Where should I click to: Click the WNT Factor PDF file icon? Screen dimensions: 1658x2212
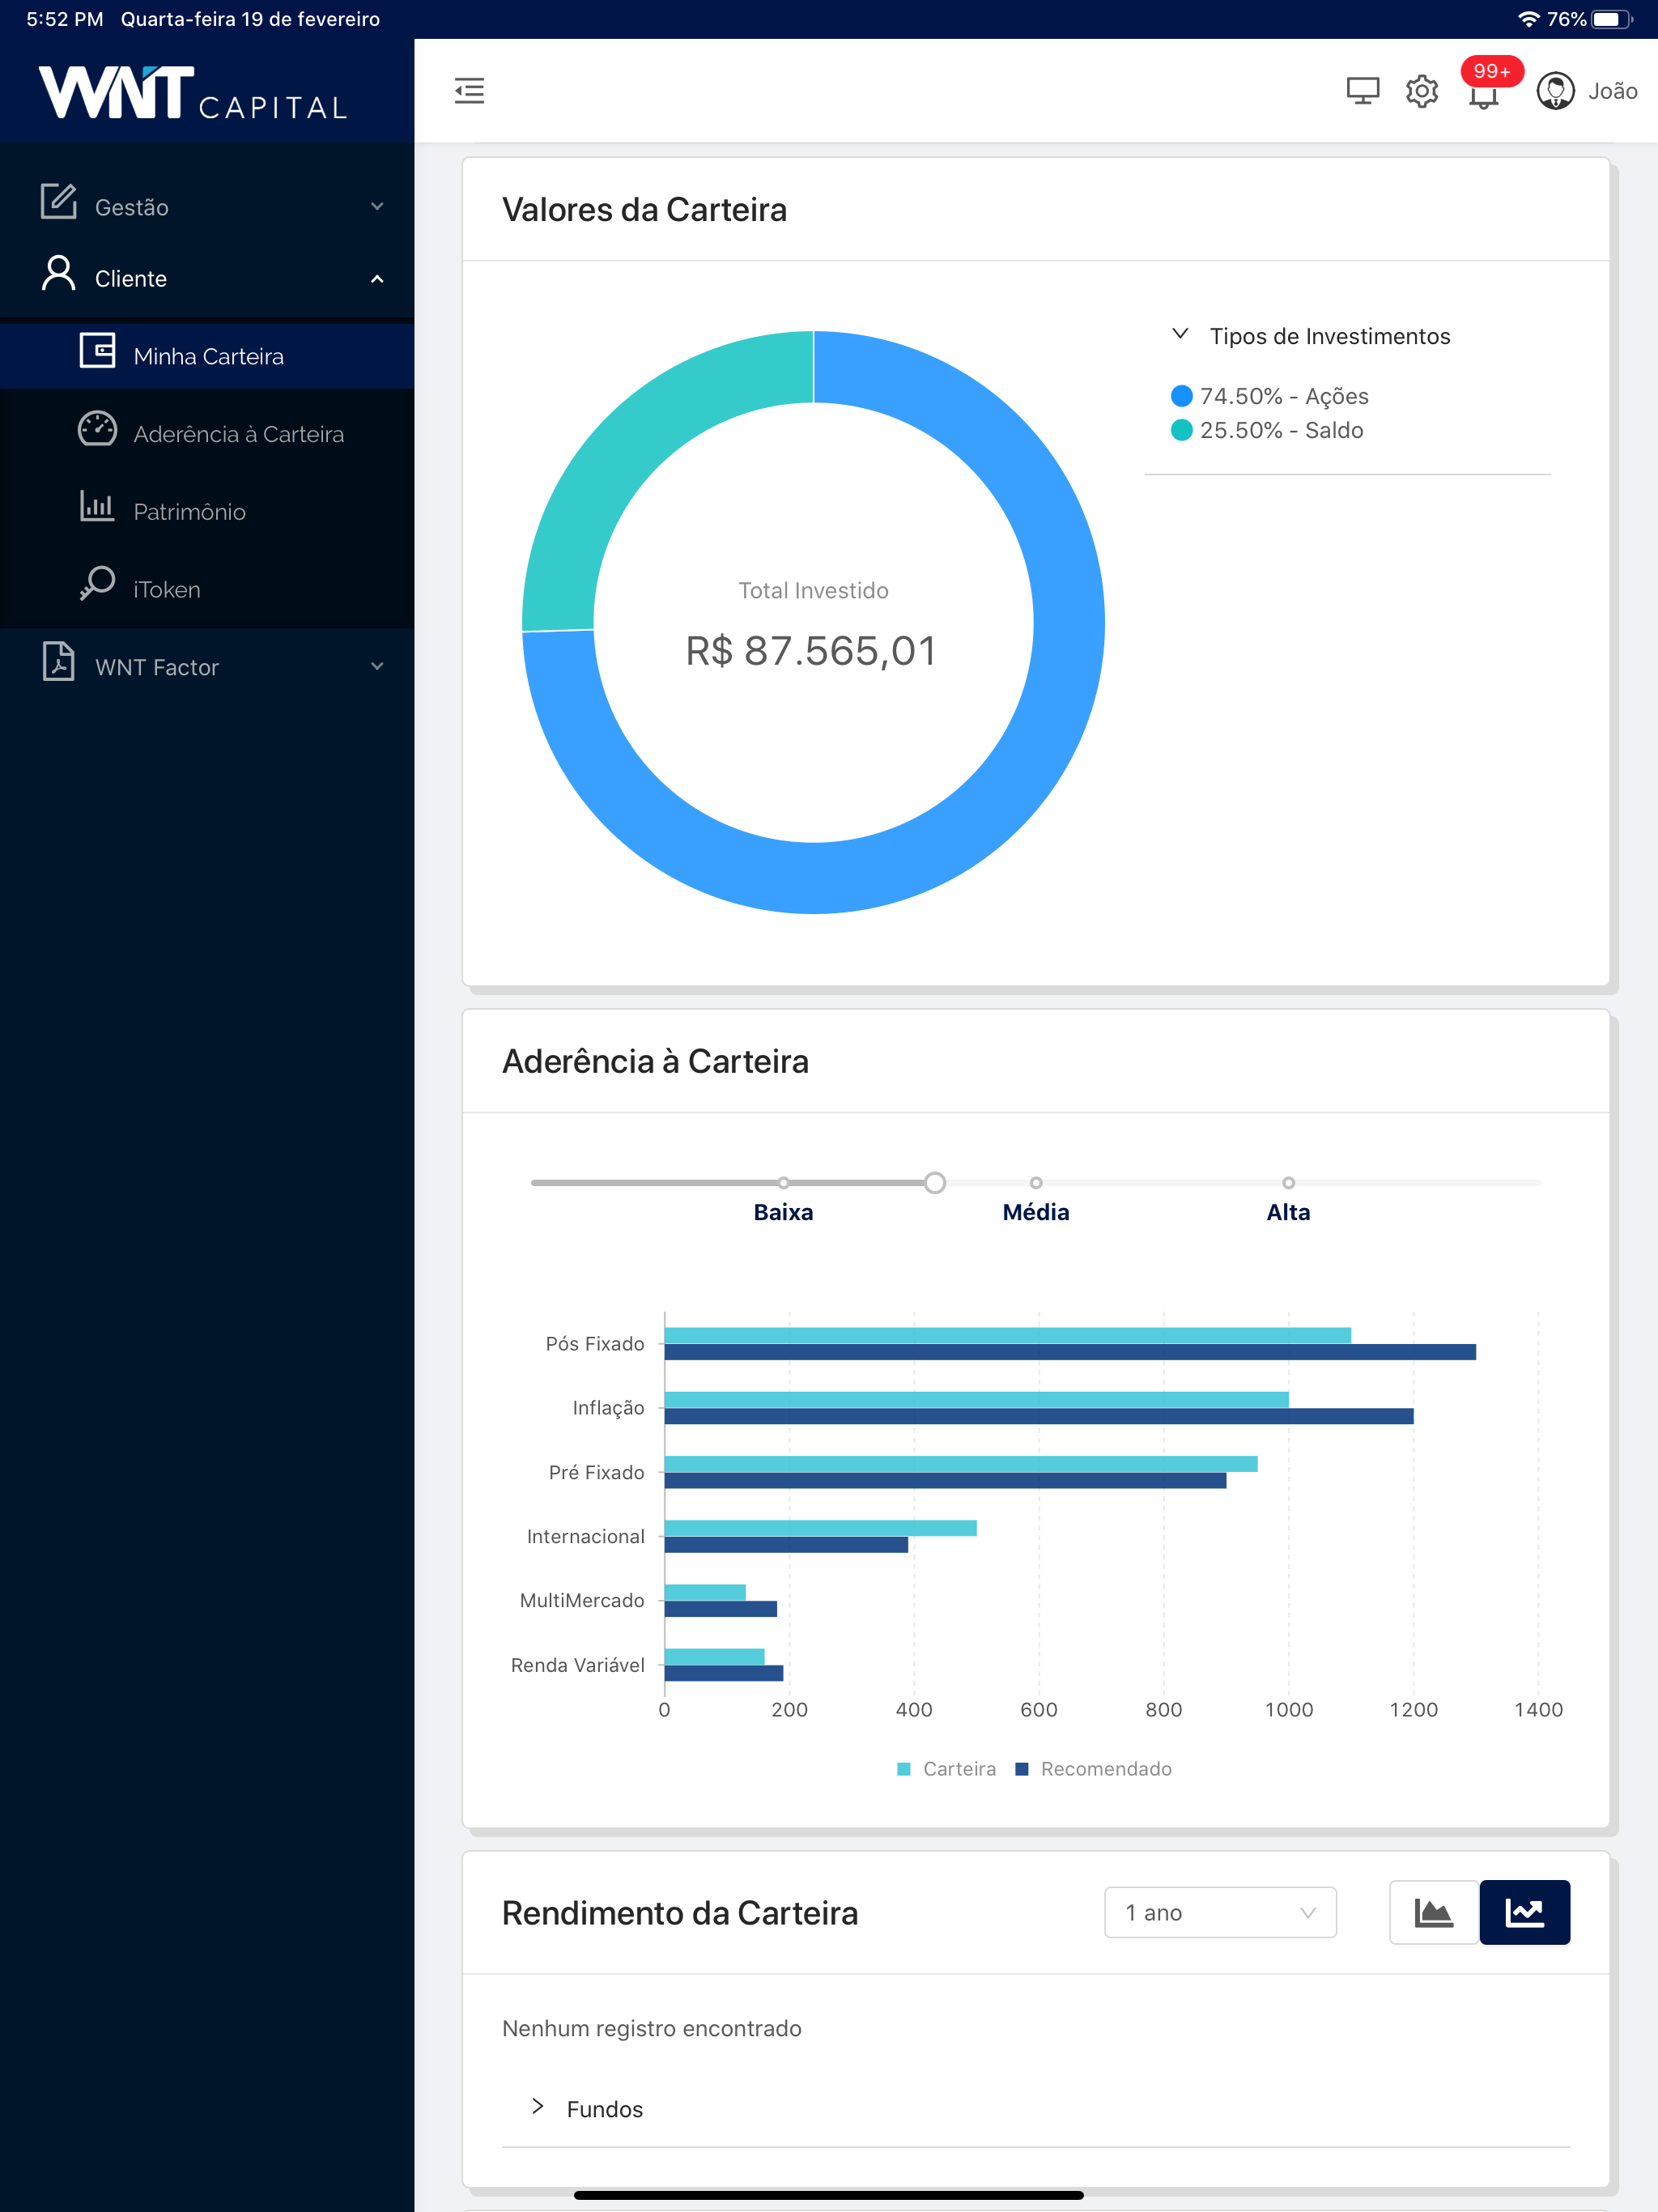[x=58, y=661]
